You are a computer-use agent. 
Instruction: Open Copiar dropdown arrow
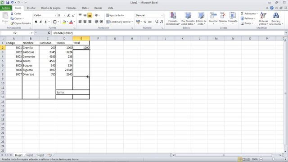coord(23,18)
